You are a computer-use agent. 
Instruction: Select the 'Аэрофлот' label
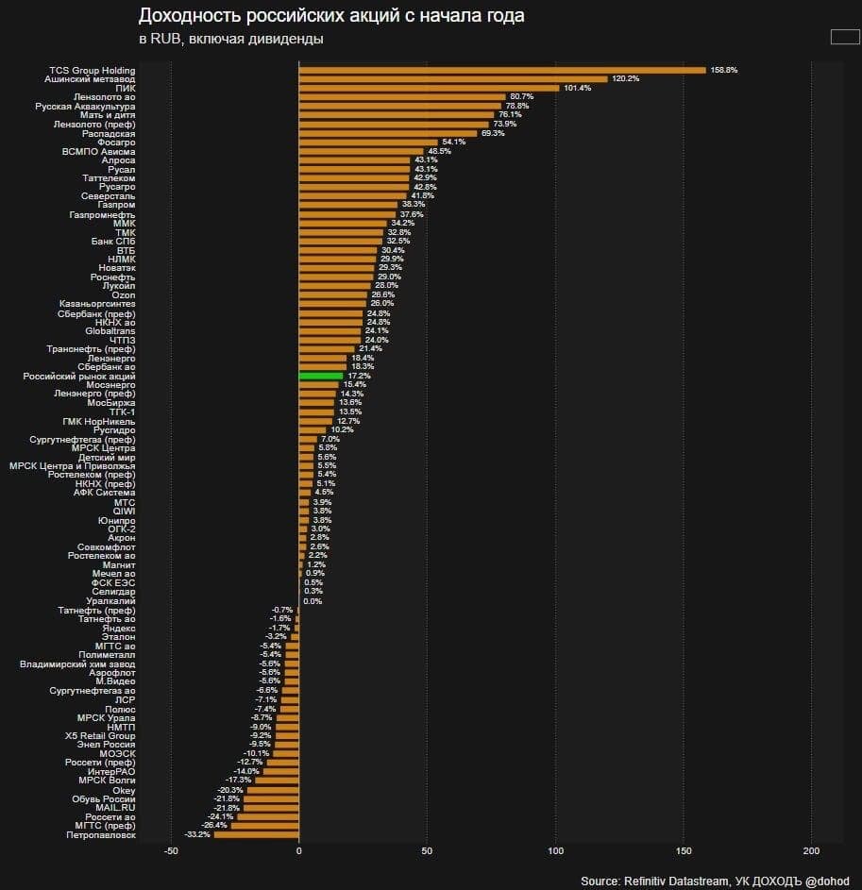[x=111, y=673]
